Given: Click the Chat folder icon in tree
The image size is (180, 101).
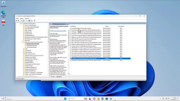Looking at the screenshot, I should (24, 49).
